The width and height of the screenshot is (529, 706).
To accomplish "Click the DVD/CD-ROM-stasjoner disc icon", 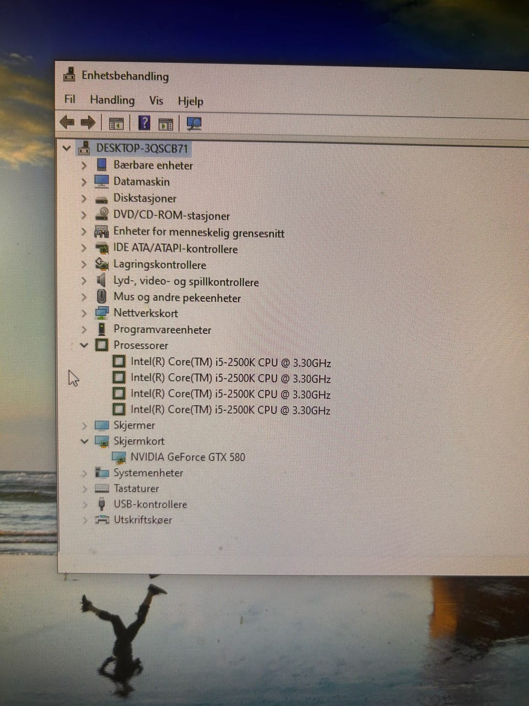I will [102, 214].
